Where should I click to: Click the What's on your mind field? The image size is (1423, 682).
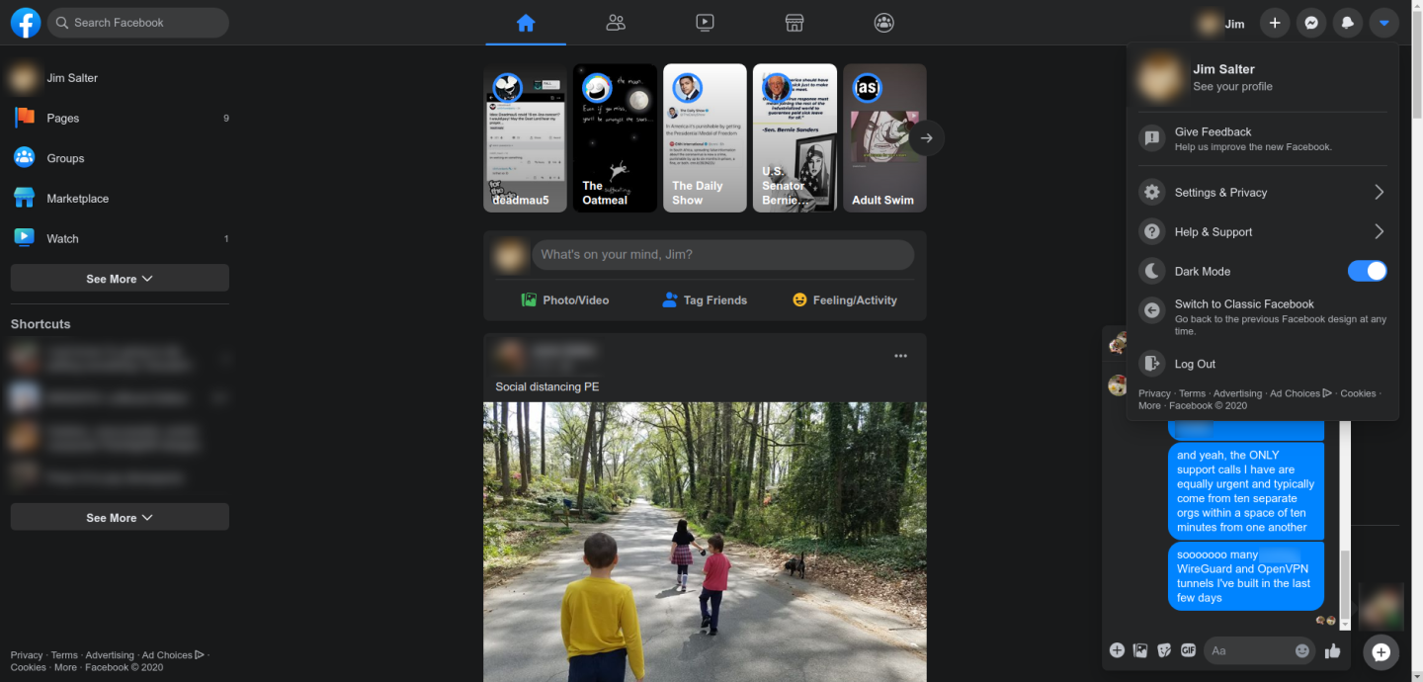(x=722, y=254)
